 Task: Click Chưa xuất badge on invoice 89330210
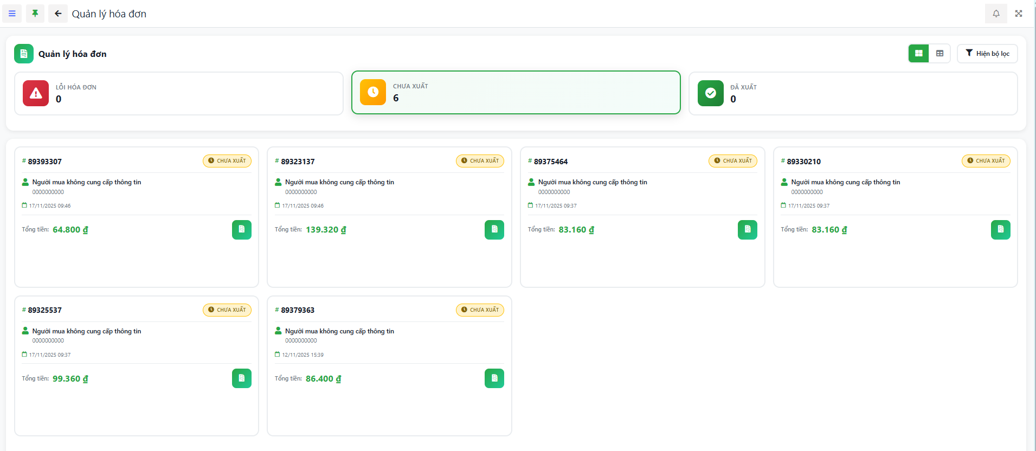(x=986, y=161)
